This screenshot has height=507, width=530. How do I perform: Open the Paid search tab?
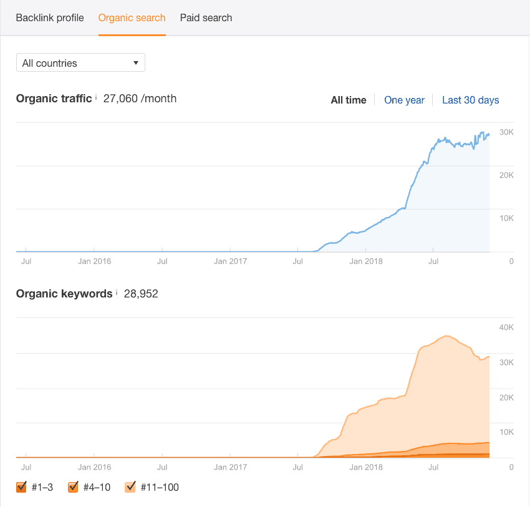[x=206, y=17]
